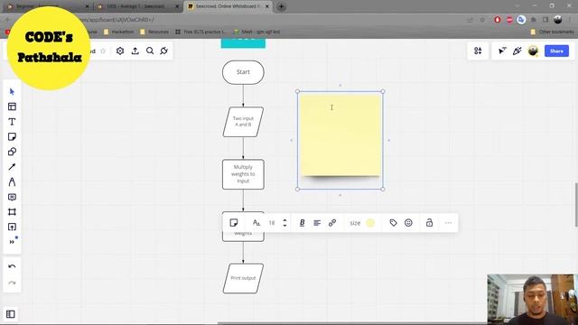Screen dimensions: 578x325
Task: Toggle the browser side panel
Action: coord(545,20)
